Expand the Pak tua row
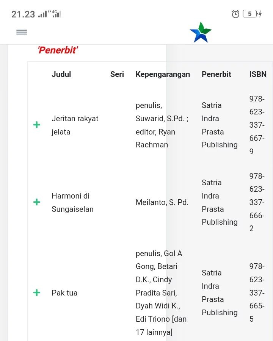The height and width of the screenshot is (341, 273). pyautogui.click(x=37, y=293)
